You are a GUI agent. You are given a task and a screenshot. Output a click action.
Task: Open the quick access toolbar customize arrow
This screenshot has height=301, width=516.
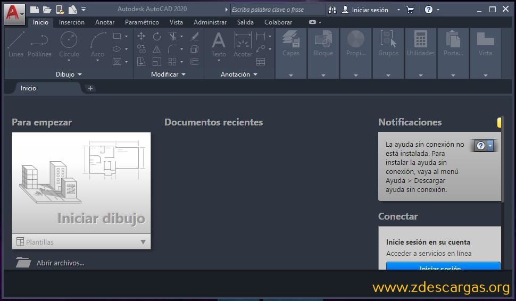tap(84, 10)
